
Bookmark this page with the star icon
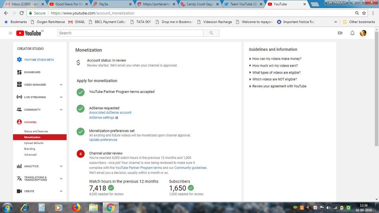364,13
